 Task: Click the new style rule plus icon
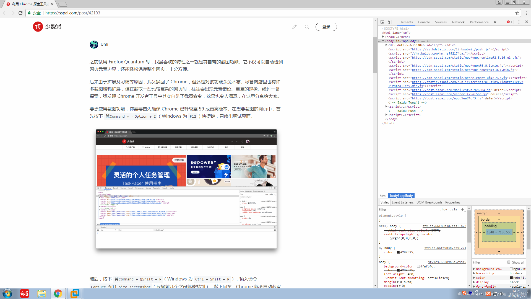click(462, 209)
